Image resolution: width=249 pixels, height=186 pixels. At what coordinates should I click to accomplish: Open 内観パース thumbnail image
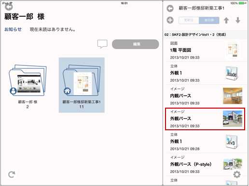pos(233,96)
